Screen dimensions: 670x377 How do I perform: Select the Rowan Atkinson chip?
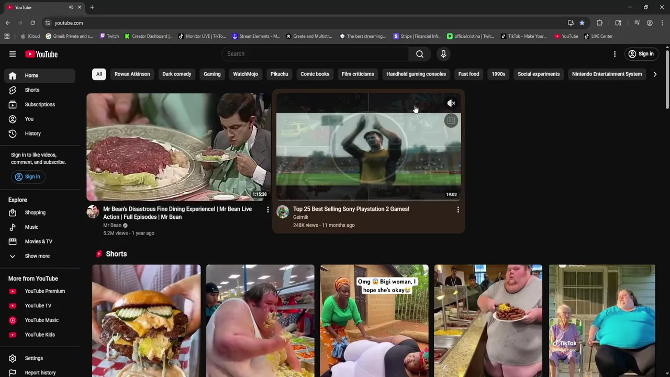[x=132, y=74]
